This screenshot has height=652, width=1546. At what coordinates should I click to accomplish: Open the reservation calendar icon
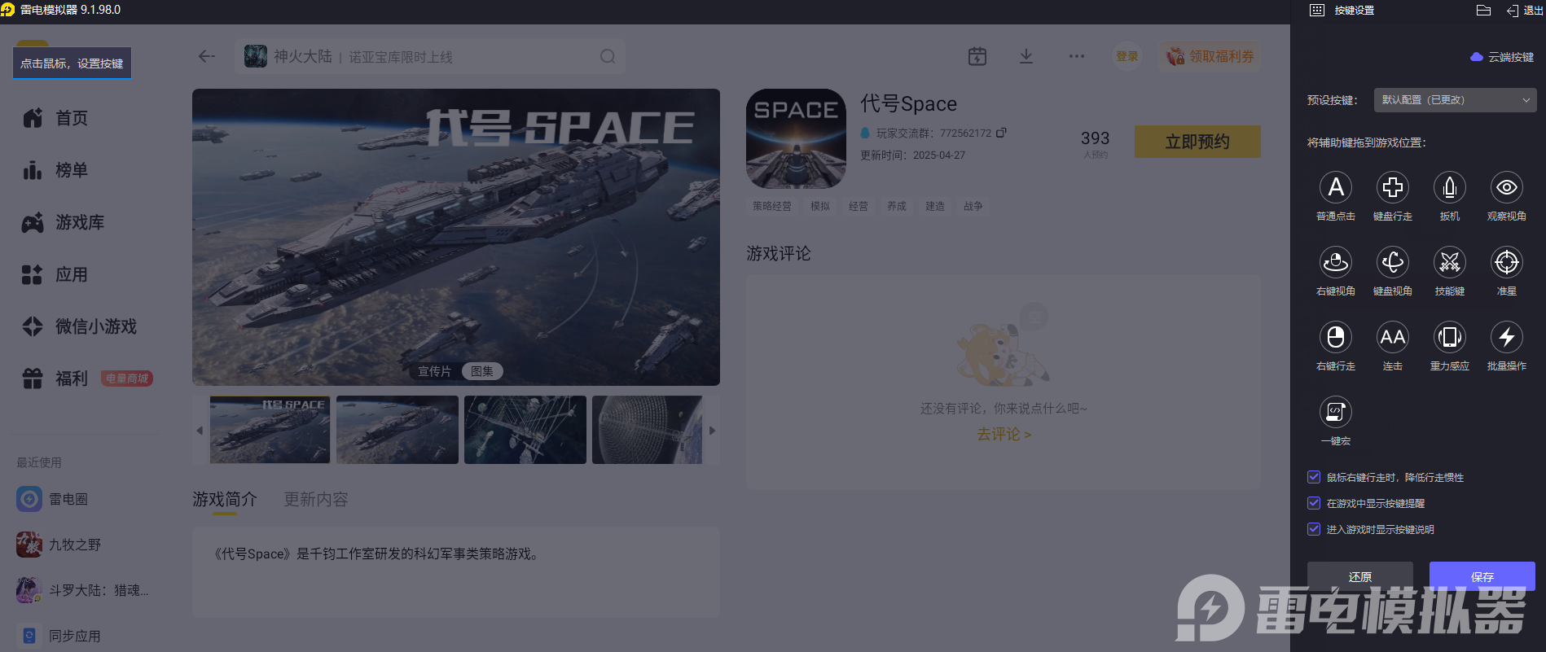(977, 56)
